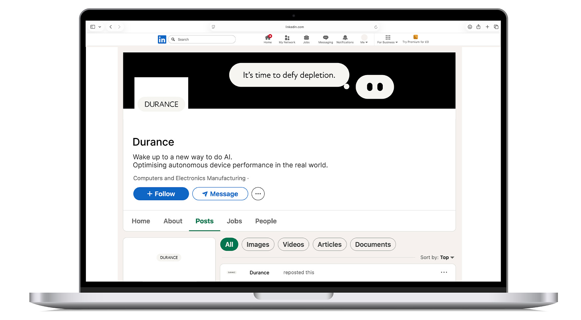Go to My Network icon
This screenshot has width=581, height=320.
pos(287,38)
